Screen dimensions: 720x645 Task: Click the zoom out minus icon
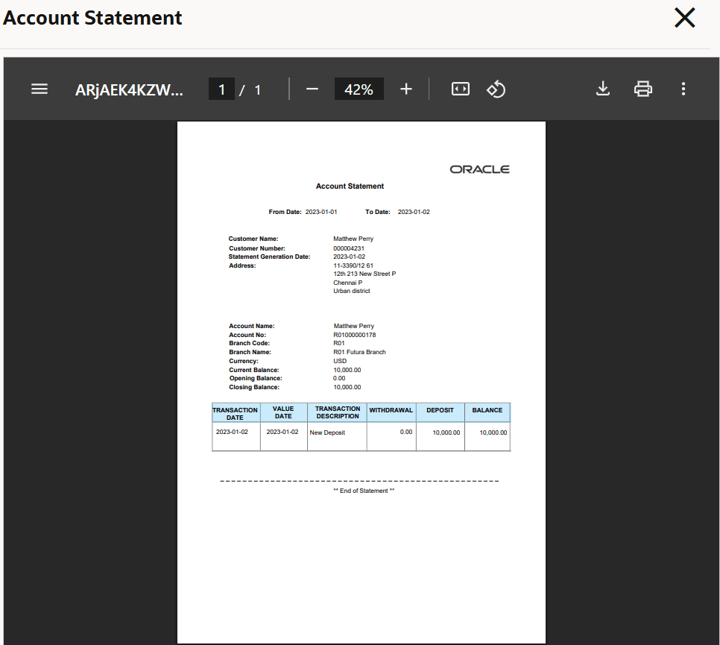point(312,89)
